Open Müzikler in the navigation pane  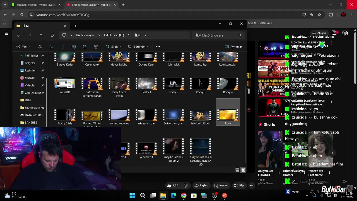tap(30, 78)
